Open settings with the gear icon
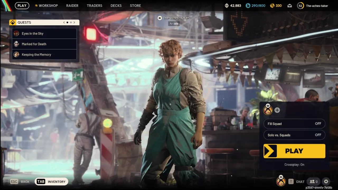This screenshot has width=338, height=190. [x=326, y=182]
